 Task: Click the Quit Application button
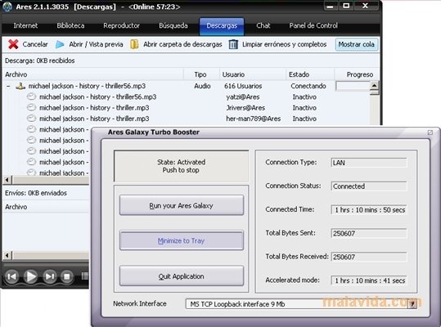click(182, 276)
